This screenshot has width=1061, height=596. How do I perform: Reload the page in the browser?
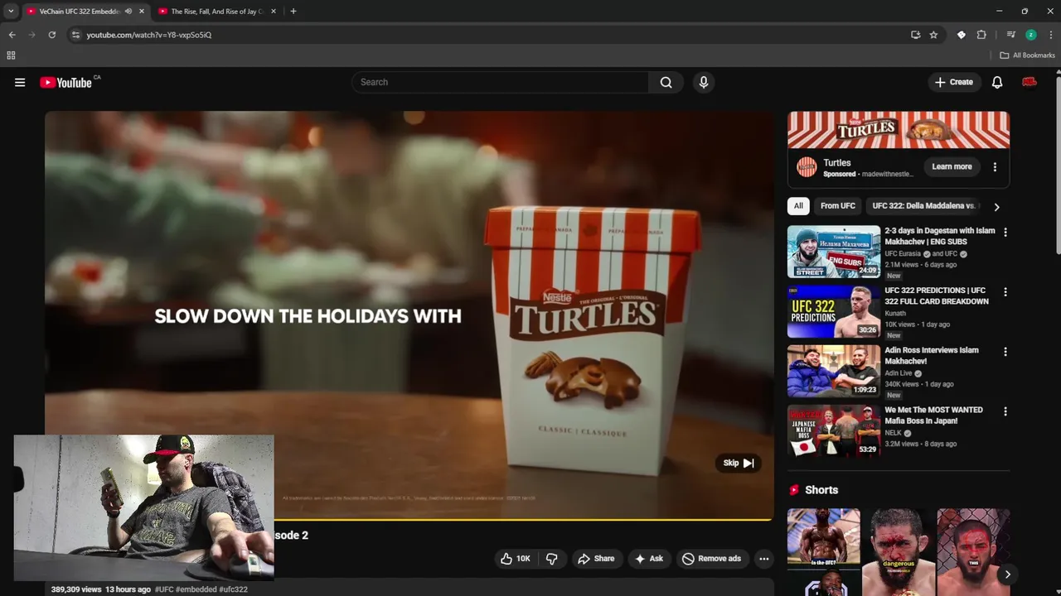pyautogui.click(x=51, y=35)
